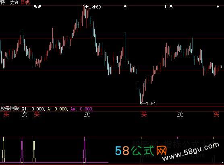224x165 pixels.
Task: Select the 卖 signal under the 14.60 peak
Action: pyautogui.click(x=87, y=114)
